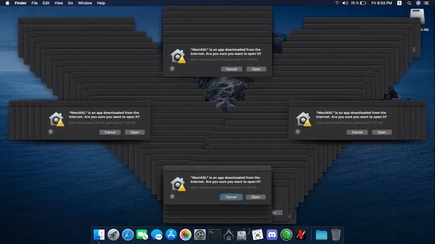This screenshot has height=244, width=435.
Task: Open the App Store dock icon
Action: pyautogui.click(x=171, y=235)
